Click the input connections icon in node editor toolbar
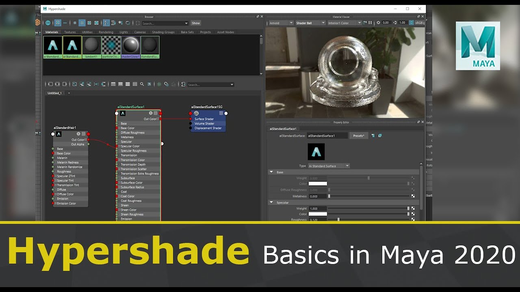The height and width of the screenshot is (292, 520). pos(50,84)
